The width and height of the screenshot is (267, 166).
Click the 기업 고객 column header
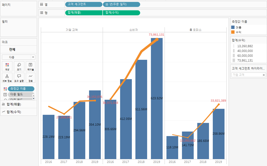pos(72,30)
